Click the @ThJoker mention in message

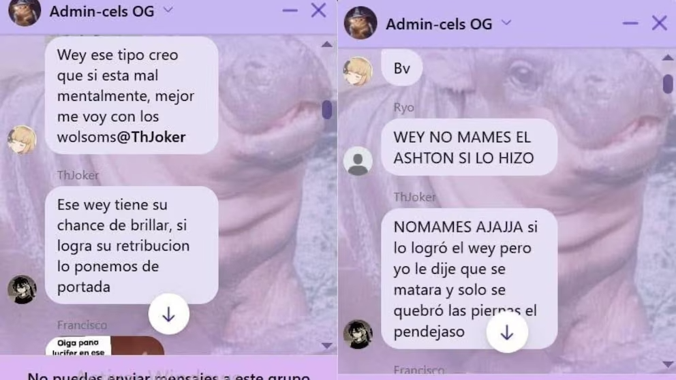[151, 137]
